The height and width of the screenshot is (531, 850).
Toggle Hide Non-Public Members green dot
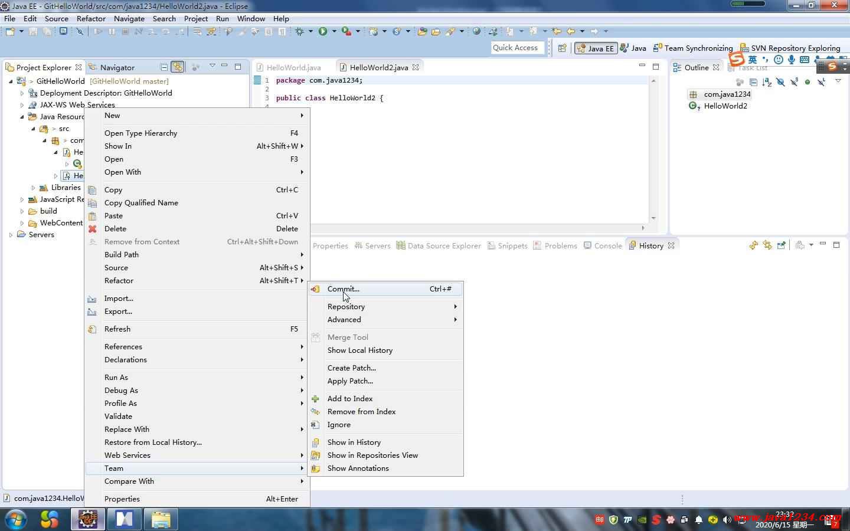(807, 82)
